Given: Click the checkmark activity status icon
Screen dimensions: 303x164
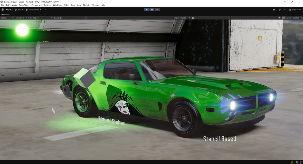Looking at the screenshot, I should coord(301,162).
